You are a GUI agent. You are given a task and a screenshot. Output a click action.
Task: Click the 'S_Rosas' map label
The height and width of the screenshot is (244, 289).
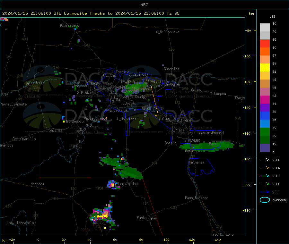pos(129,103)
